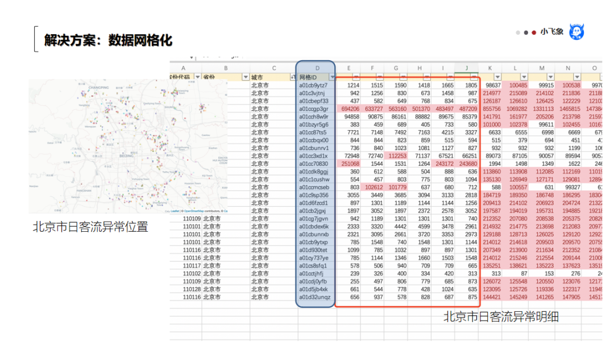Select grid ID cell a01c3vjtnj

[x=317, y=93]
